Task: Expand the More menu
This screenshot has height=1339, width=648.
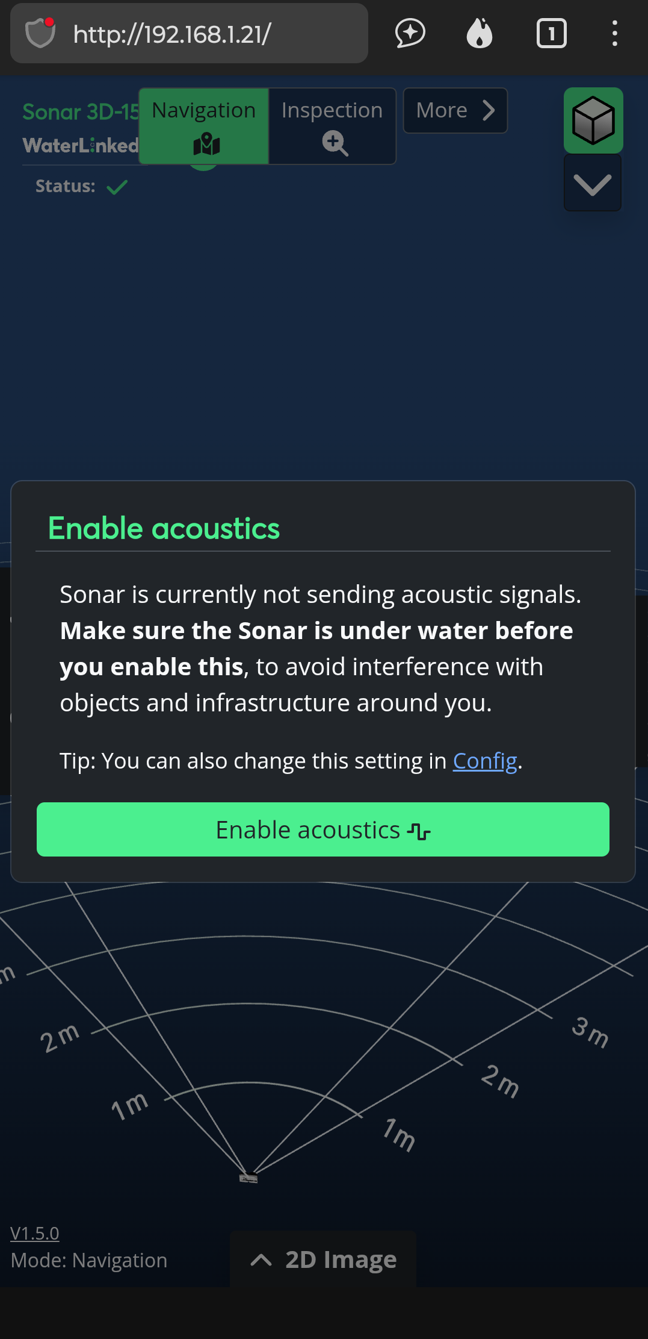Action: pyautogui.click(x=455, y=110)
